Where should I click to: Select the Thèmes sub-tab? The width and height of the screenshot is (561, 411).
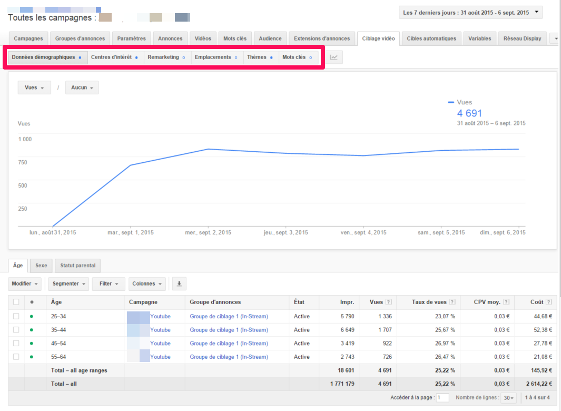coord(260,57)
